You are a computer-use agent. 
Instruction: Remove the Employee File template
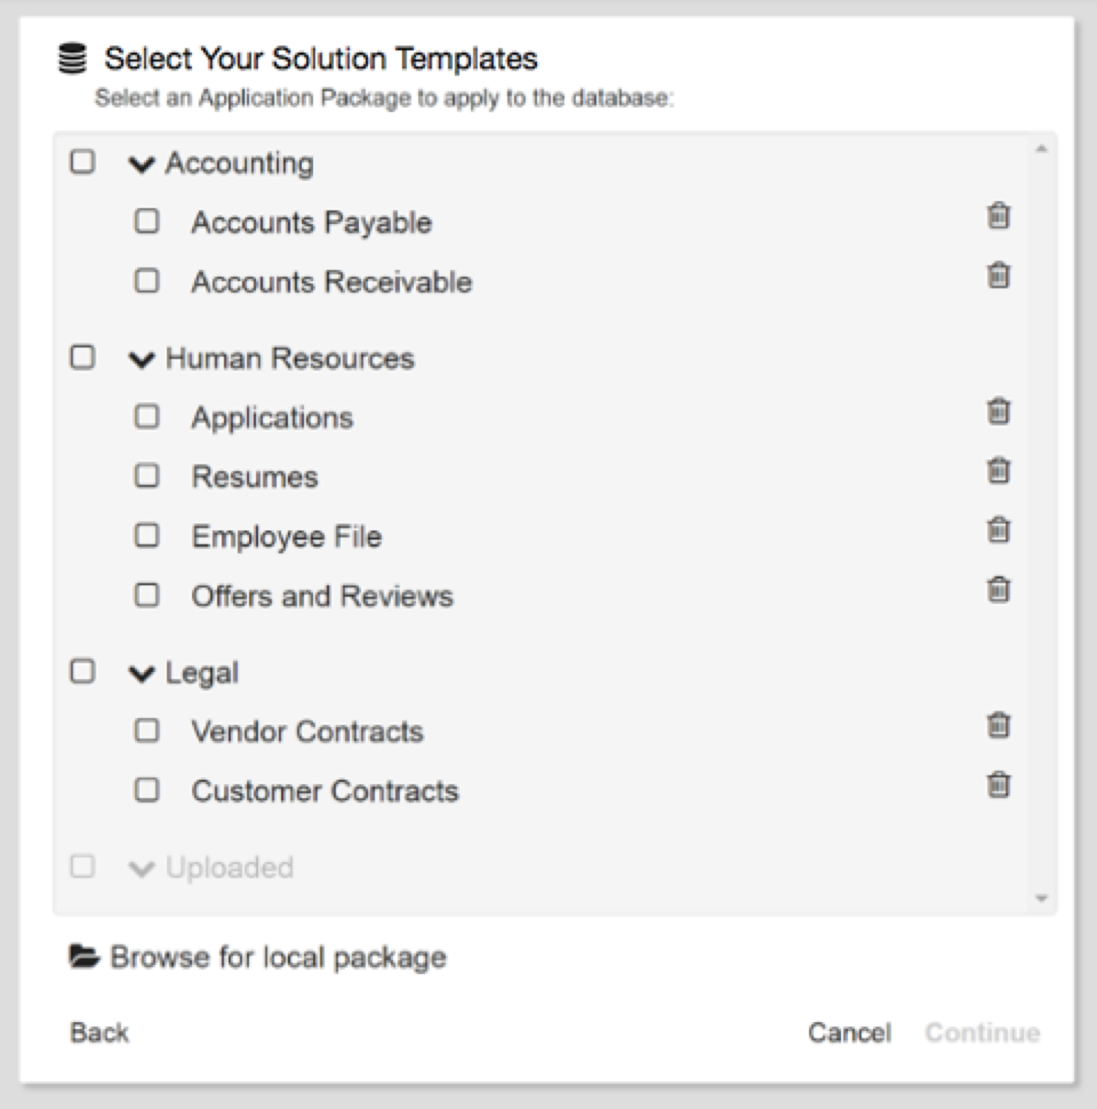pyautogui.click(x=998, y=530)
